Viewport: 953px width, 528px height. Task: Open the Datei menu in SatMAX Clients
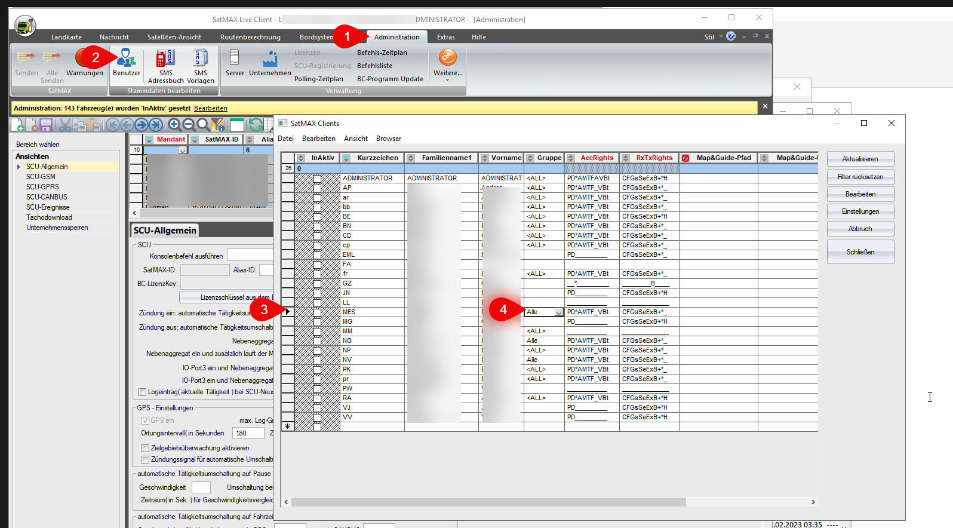pyautogui.click(x=286, y=139)
